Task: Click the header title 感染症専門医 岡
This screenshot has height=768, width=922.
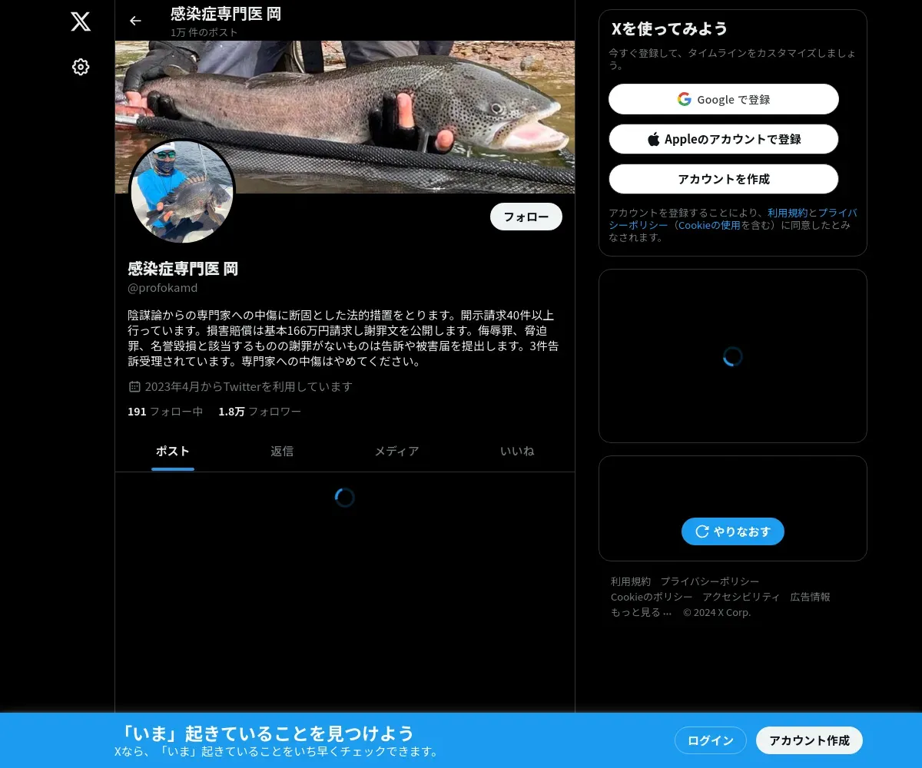Action: click(226, 14)
